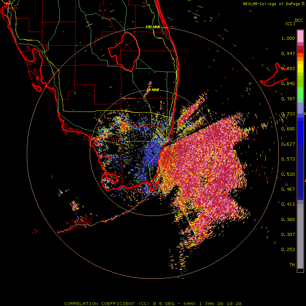Click the 100 NMI range ring label
This screenshot has height=306, width=306.
coord(153,27)
